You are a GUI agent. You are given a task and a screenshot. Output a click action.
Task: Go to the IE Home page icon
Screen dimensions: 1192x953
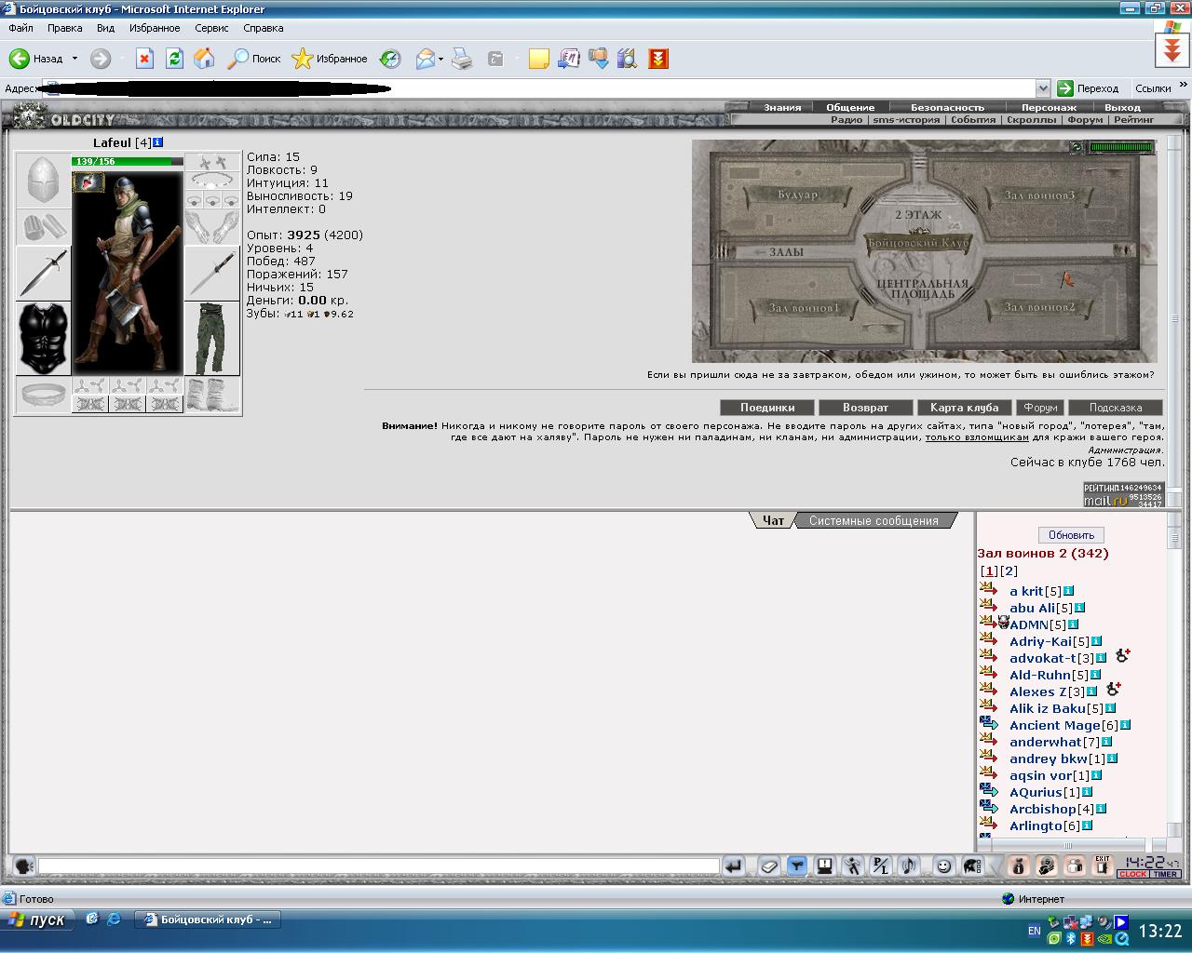click(204, 59)
